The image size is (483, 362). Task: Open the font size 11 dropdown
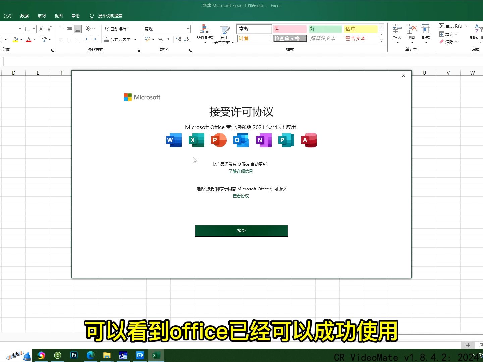(x=34, y=29)
